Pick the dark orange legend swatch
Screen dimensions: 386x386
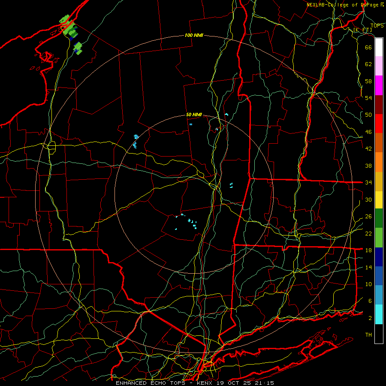pyautogui.click(x=379, y=143)
